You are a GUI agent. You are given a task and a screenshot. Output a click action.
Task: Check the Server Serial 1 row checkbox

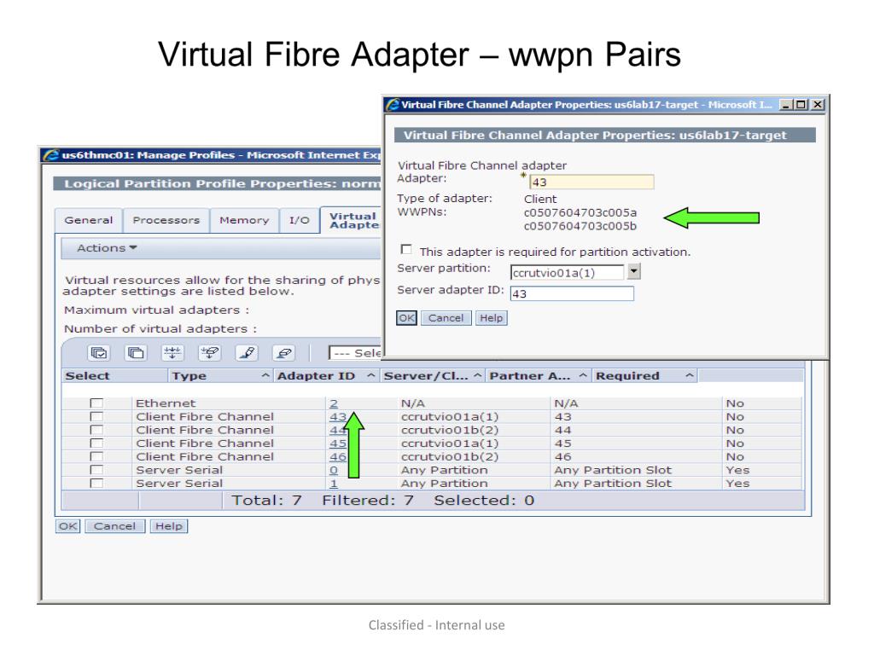tap(97, 484)
